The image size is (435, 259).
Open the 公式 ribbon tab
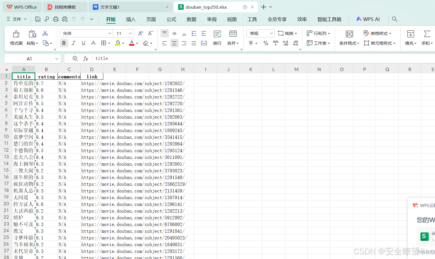171,19
